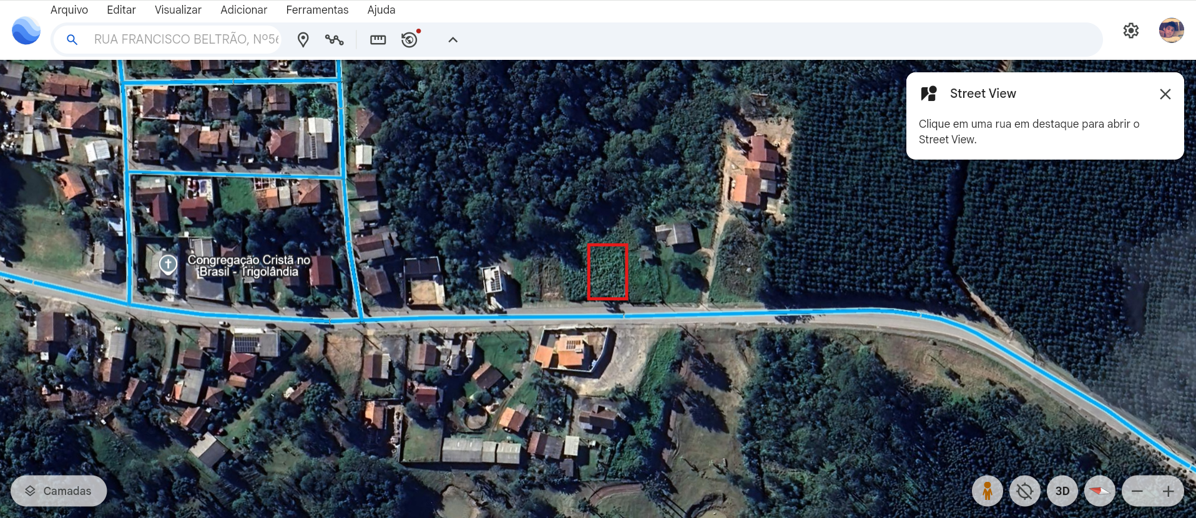Expand the Camadas layers panel
This screenshot has width=1196, height=518.
(x=59, y=491)
